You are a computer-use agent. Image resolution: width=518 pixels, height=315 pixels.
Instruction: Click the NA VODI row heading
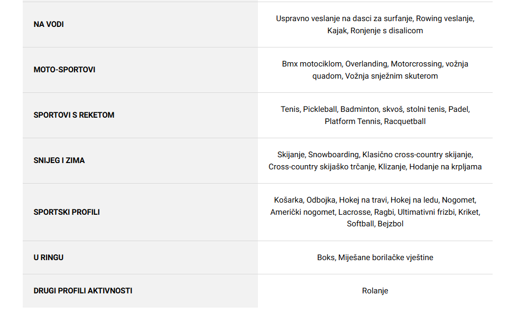click(x=49, y=24)
